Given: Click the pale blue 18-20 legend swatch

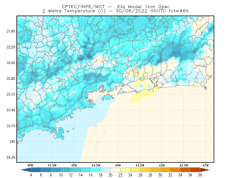Looking at the screenshot, I should point(106,170).
